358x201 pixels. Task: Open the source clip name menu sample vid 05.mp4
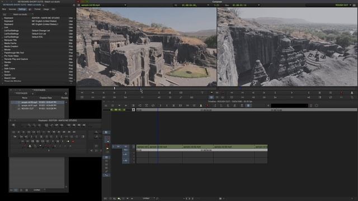point(103,5)
